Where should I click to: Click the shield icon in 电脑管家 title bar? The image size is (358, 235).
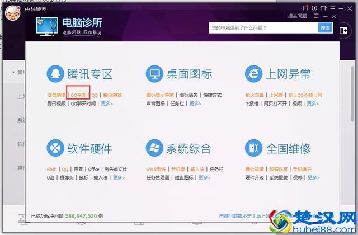click(314, 8)
